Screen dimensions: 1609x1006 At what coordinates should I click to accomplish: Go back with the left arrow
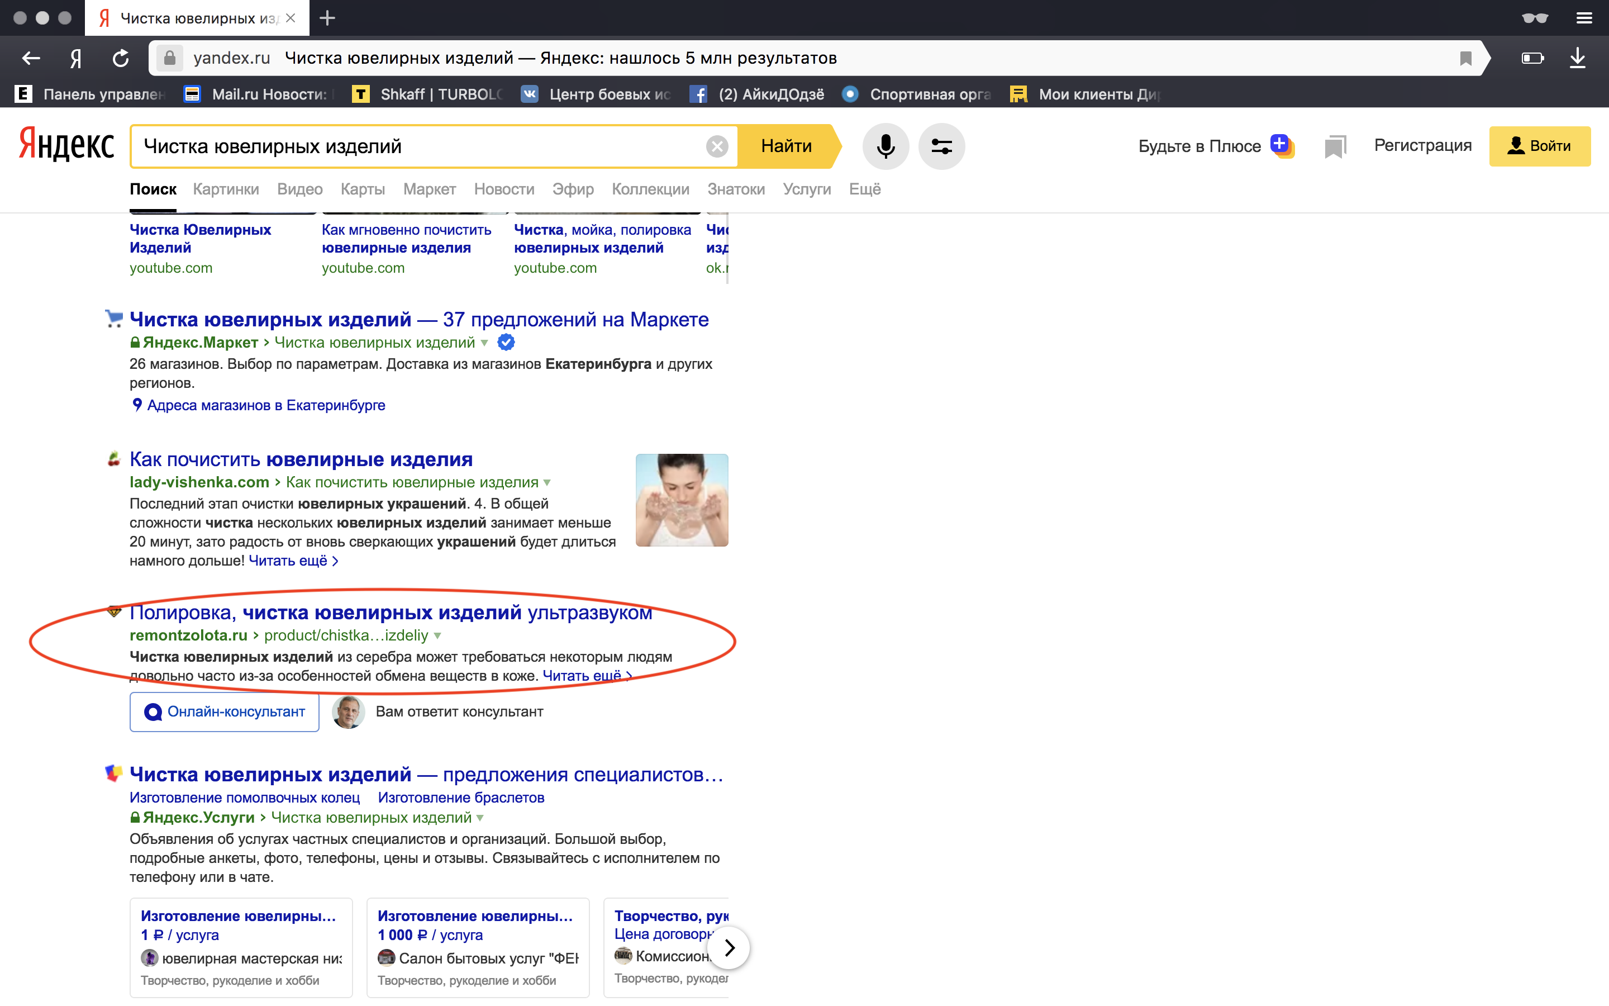coord(31,59)
